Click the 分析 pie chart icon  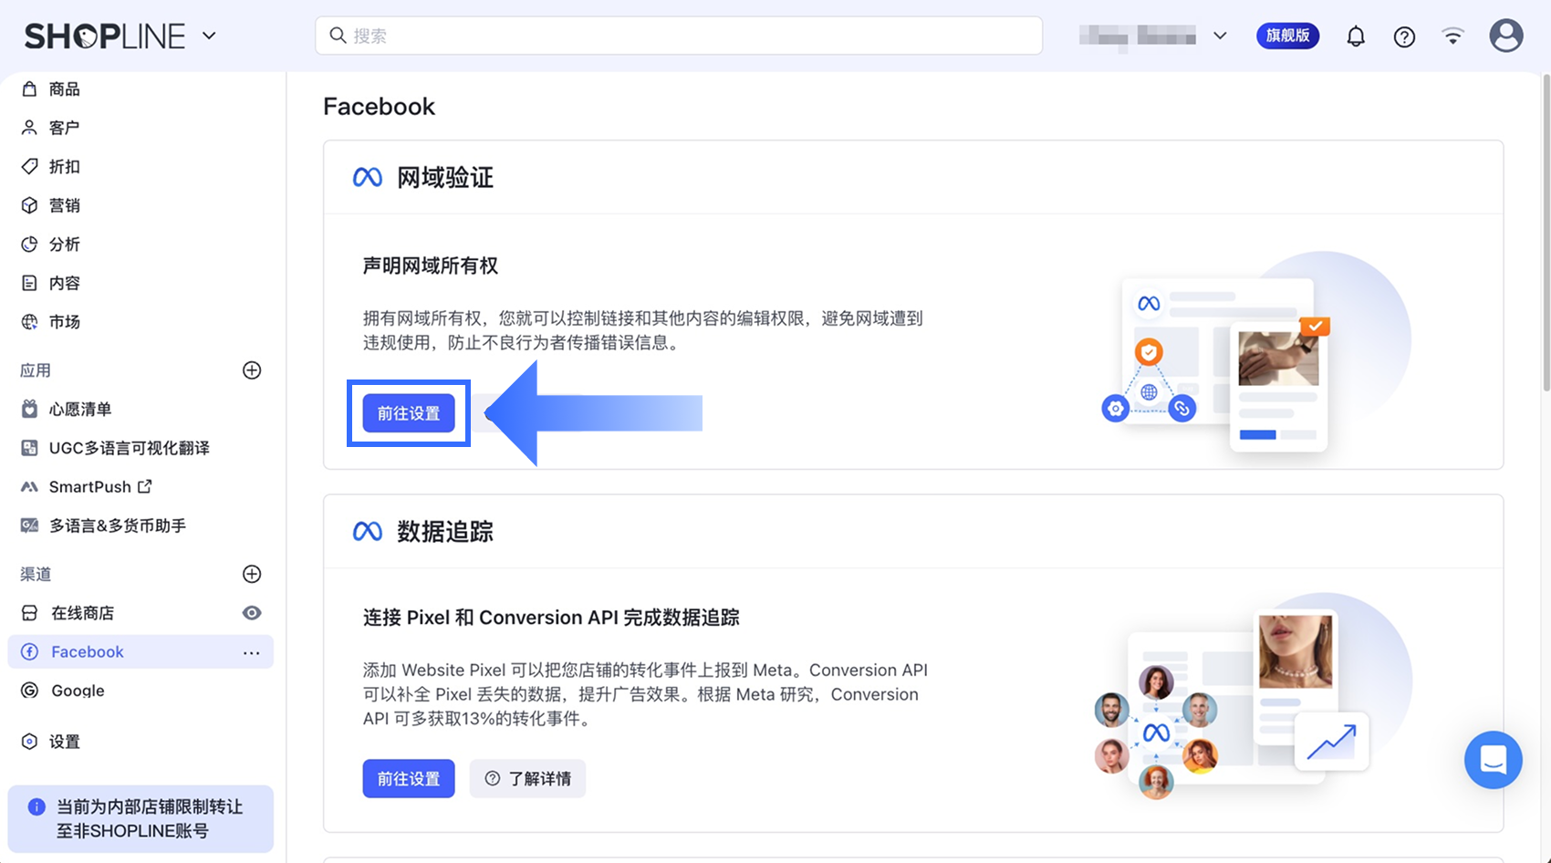pyautogui.click(x=30, y=244)
